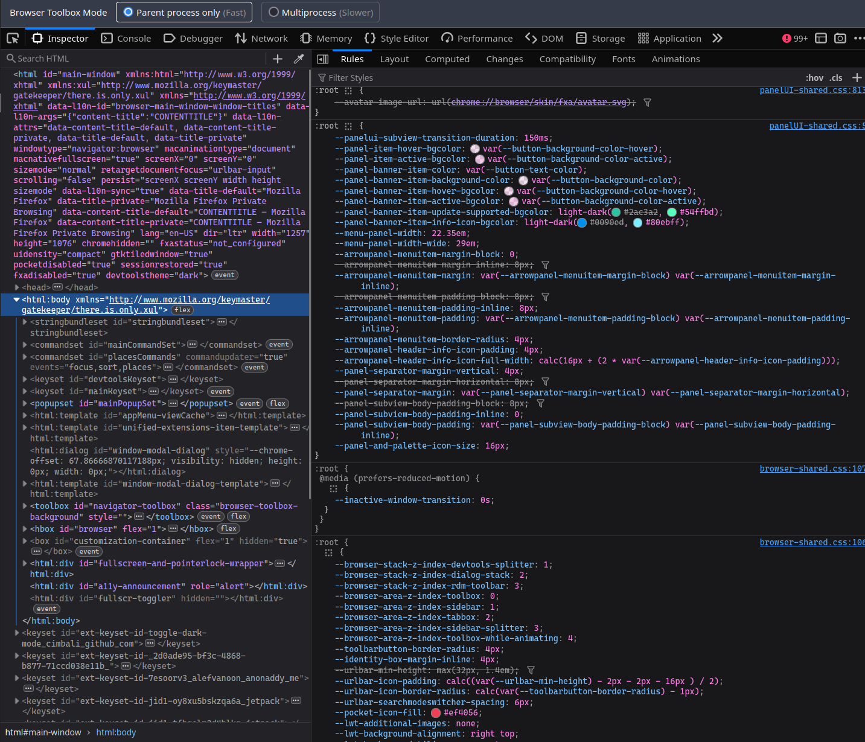The image size is (865, 742).
Task: Open the toolbox three-dots menu
Action: [x=858, y=38]
